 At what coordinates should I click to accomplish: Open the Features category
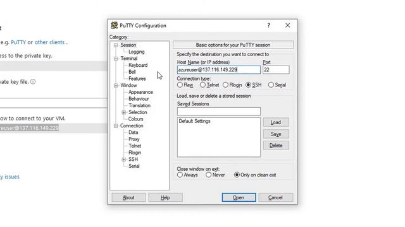click(x=137, y=78)
